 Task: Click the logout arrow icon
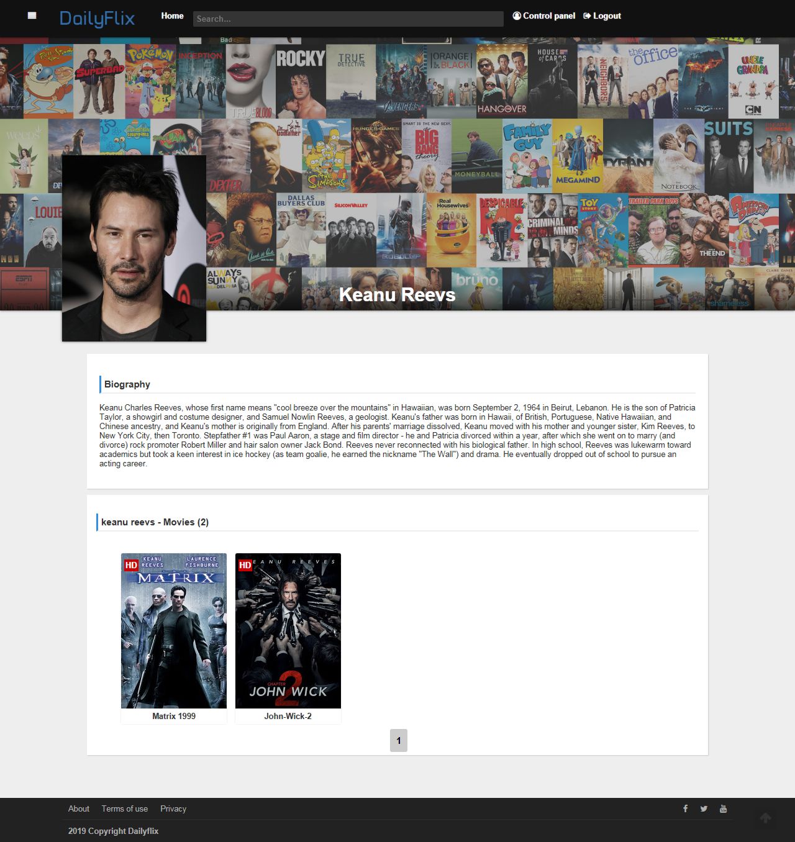[x=587, y=16]
